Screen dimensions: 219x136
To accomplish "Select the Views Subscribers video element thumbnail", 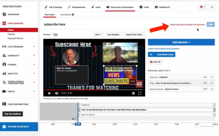I will pos(120,75).
